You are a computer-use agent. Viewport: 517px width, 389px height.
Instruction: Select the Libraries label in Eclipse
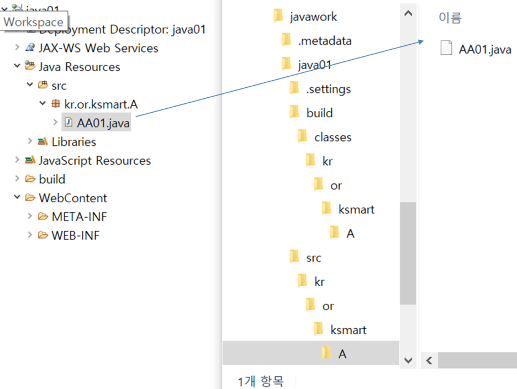(74, 141)
